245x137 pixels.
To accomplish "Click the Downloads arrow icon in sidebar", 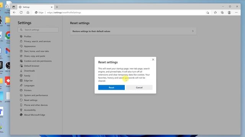I will [21, 71].
